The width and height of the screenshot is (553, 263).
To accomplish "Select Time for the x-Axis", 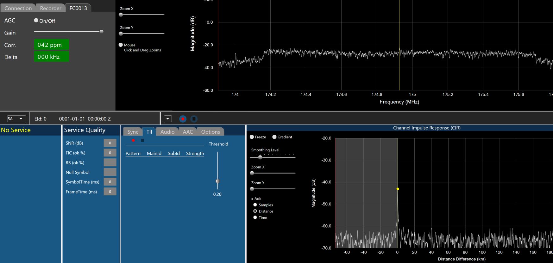I will tap(255, 217).
